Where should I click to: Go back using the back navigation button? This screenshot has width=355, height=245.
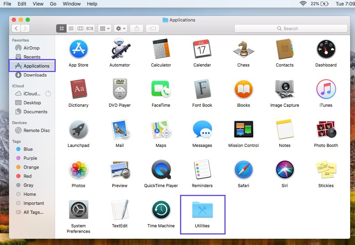16,28
